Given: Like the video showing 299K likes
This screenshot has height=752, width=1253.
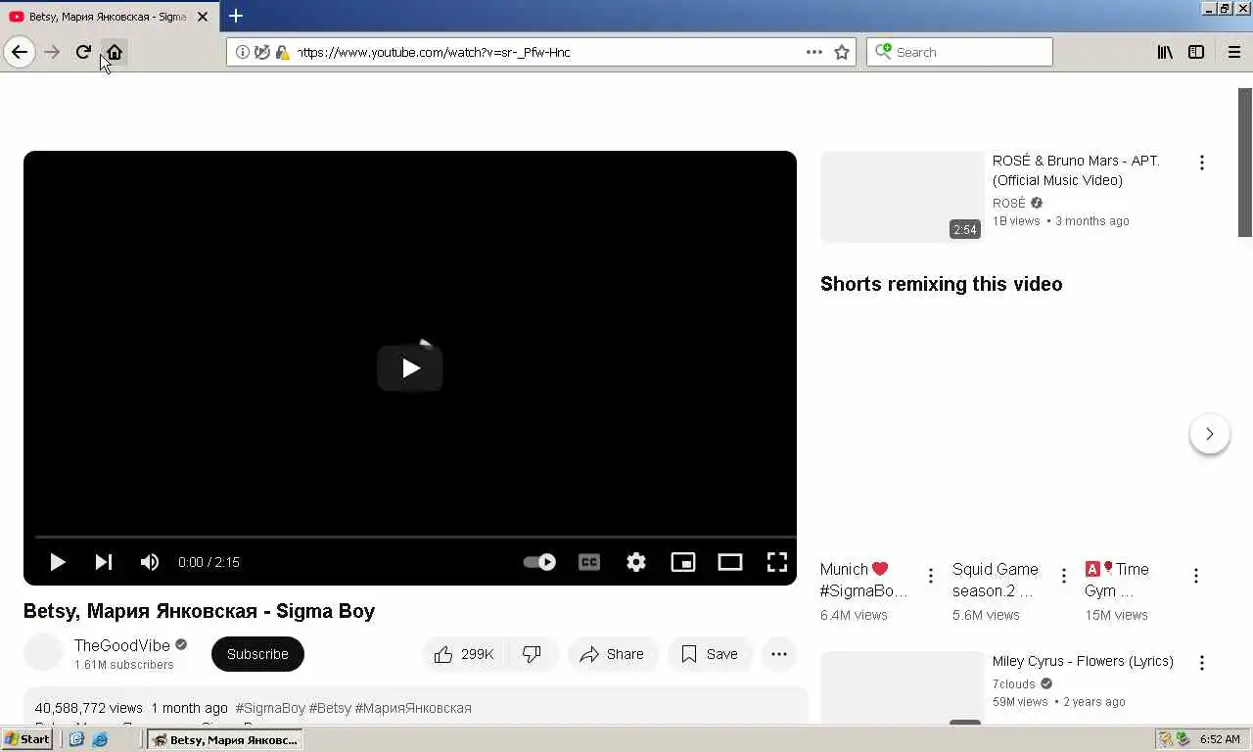Looking at the screenshot, I should tap(465, 654).
